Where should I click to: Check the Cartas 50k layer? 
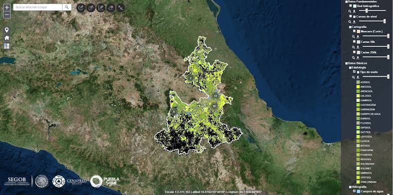tap(354, 41)
